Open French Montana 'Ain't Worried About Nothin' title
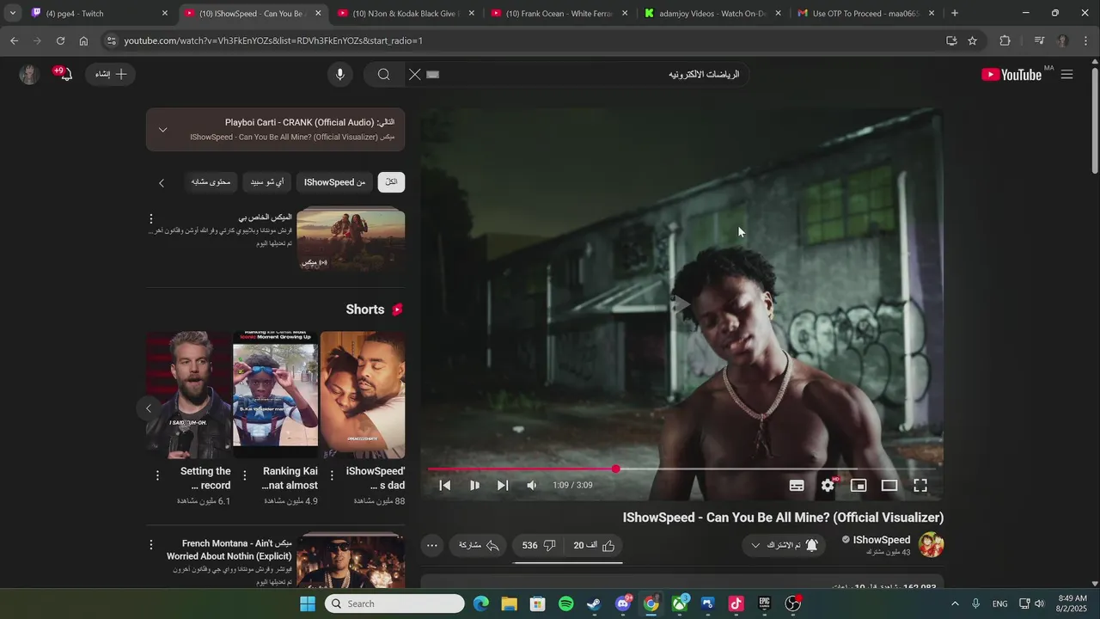This screenshot has width=1100, height=619. [x=229, y=550]
